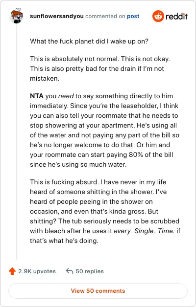Click the vertical thread line under avatar
The width and height of the screenshot is (196, 307).
click(x=17, y=142)
